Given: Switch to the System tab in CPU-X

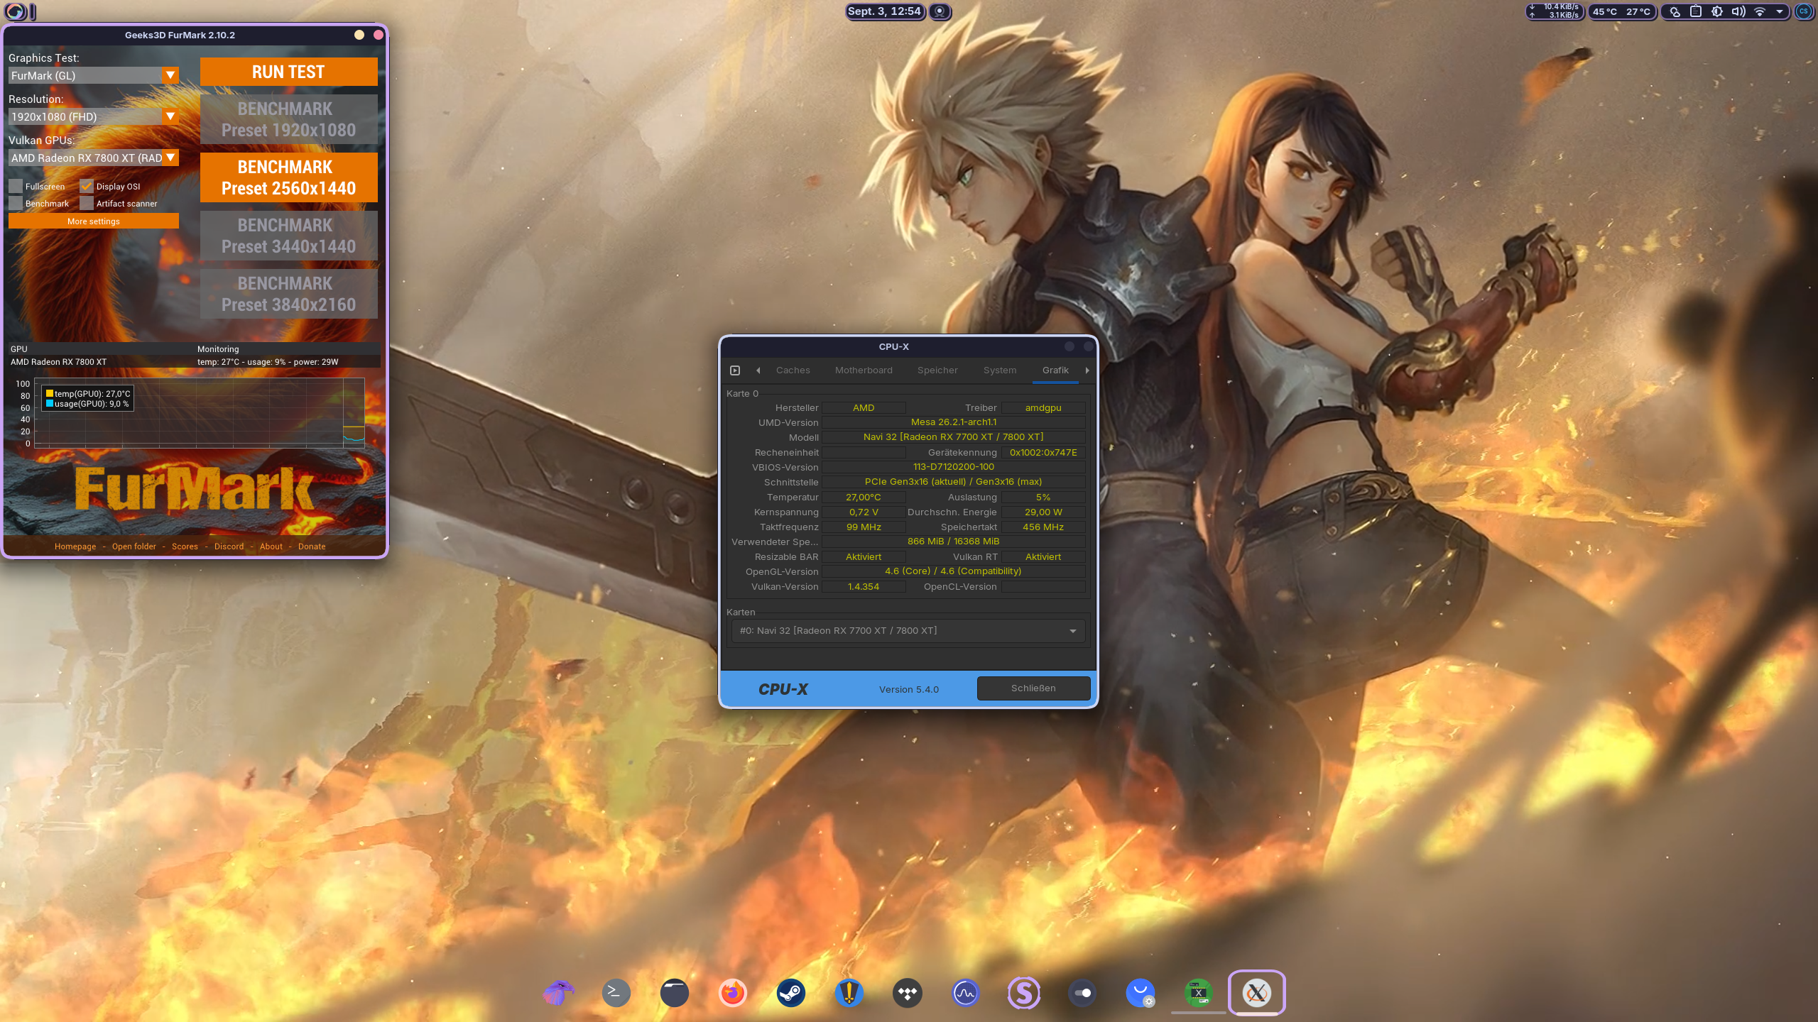Looking at the screenshot, I should 1000,370.
